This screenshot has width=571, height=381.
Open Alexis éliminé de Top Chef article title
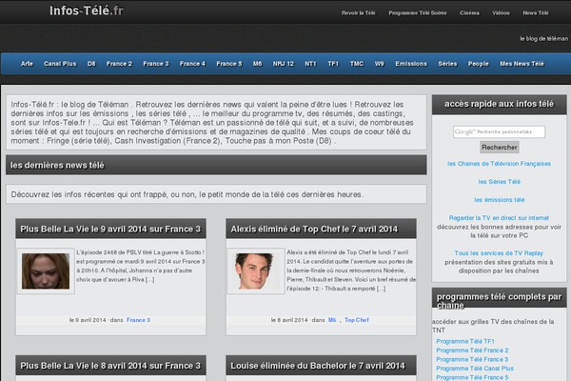314,229
